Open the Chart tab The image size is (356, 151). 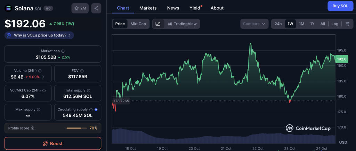[x=123, y=8]
